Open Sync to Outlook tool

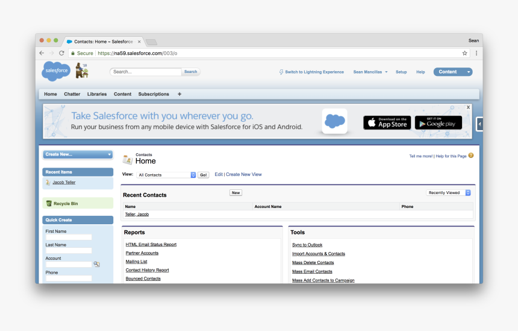[x=307, y=245]
